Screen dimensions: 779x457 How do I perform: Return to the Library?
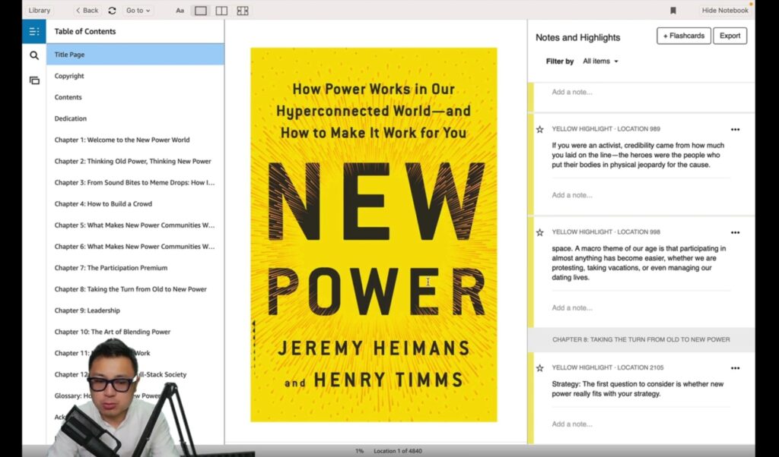40,11
